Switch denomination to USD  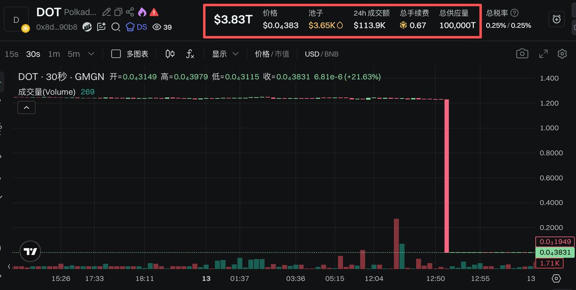tap(312, 54)
